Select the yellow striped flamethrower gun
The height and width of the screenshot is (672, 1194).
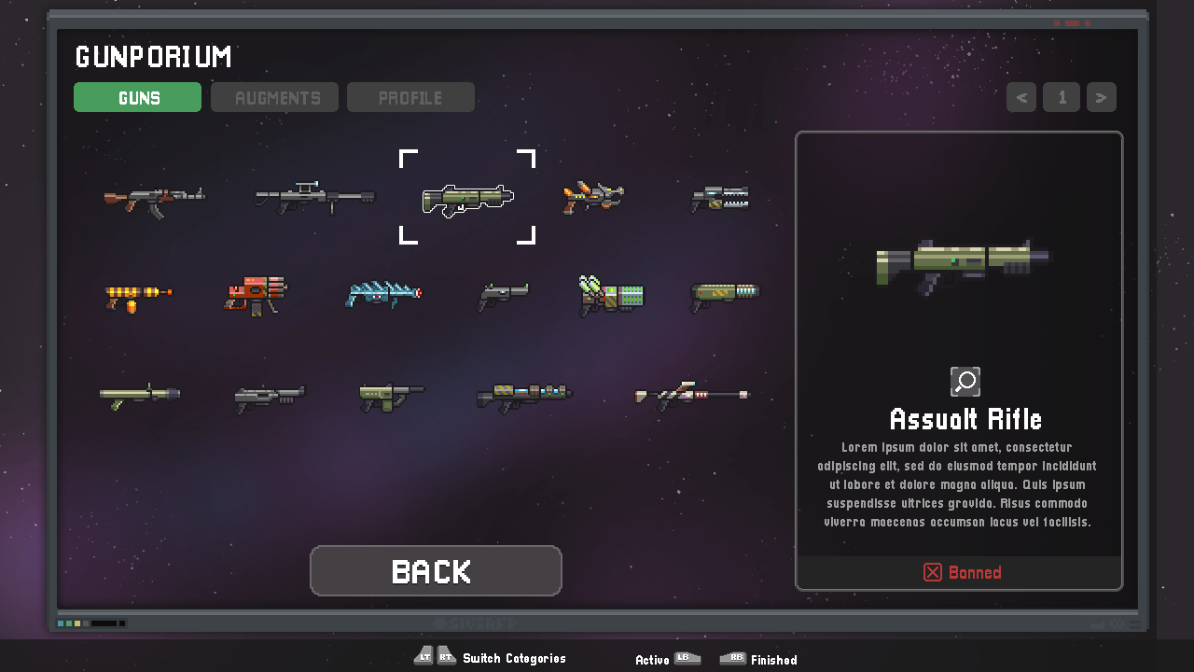(x=137, y=296)
